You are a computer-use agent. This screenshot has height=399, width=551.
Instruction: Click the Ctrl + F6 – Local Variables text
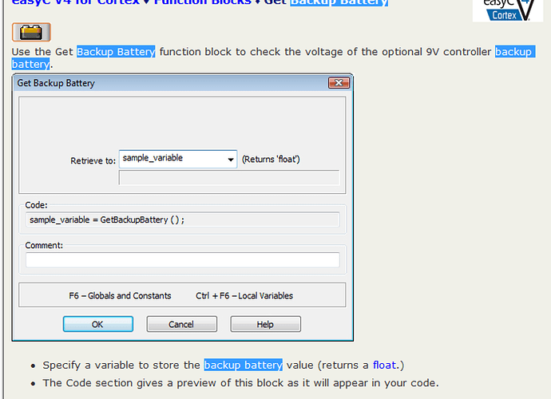[244, 296]
